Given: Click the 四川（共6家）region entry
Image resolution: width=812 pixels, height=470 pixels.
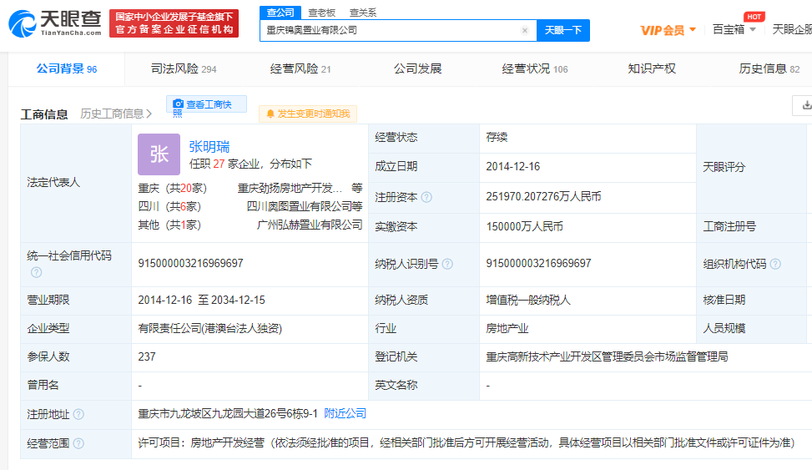Looking at the screenshot, I should tap(169, 206).
